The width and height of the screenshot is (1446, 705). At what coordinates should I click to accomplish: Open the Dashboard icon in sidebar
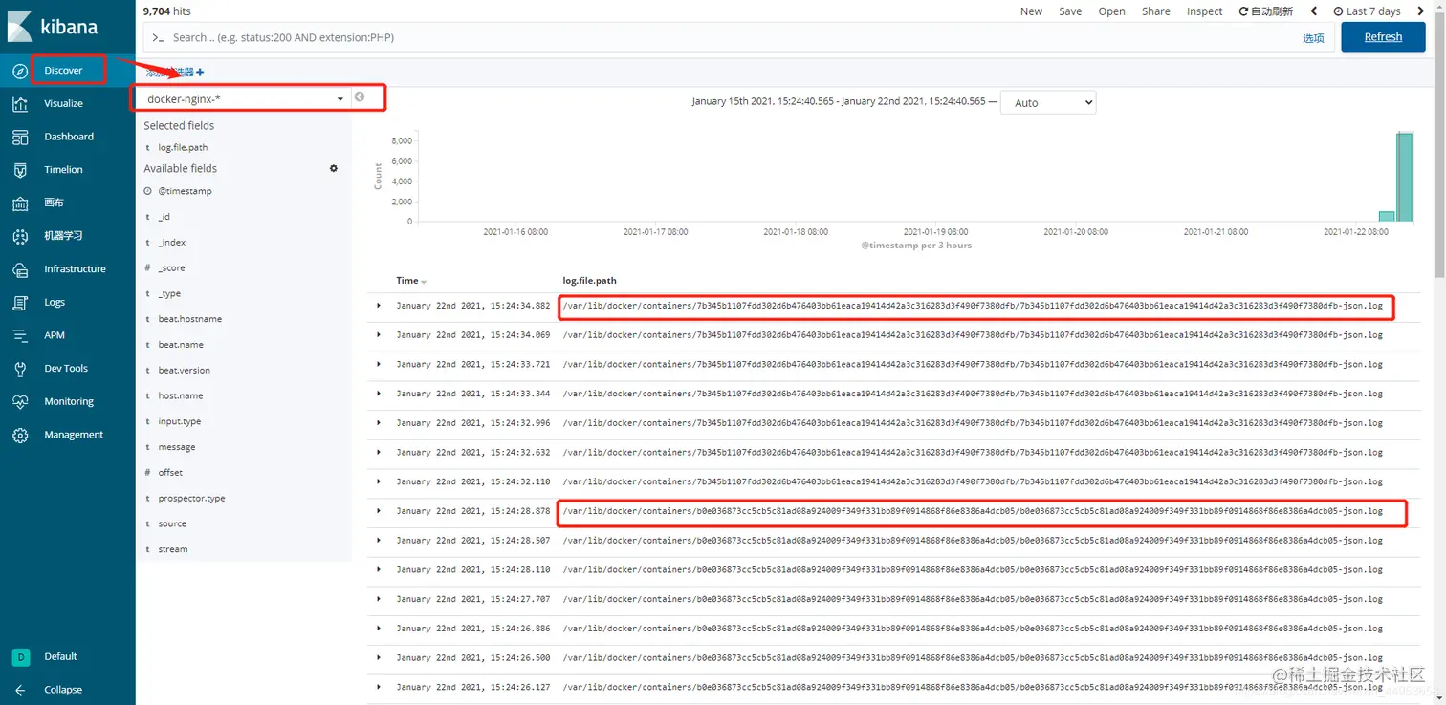coord(20,137)
